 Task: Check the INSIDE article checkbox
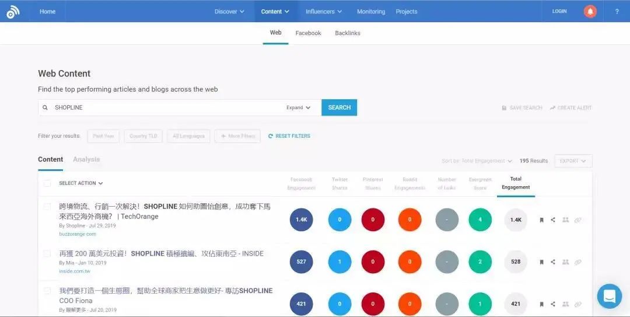pos(47,253)
